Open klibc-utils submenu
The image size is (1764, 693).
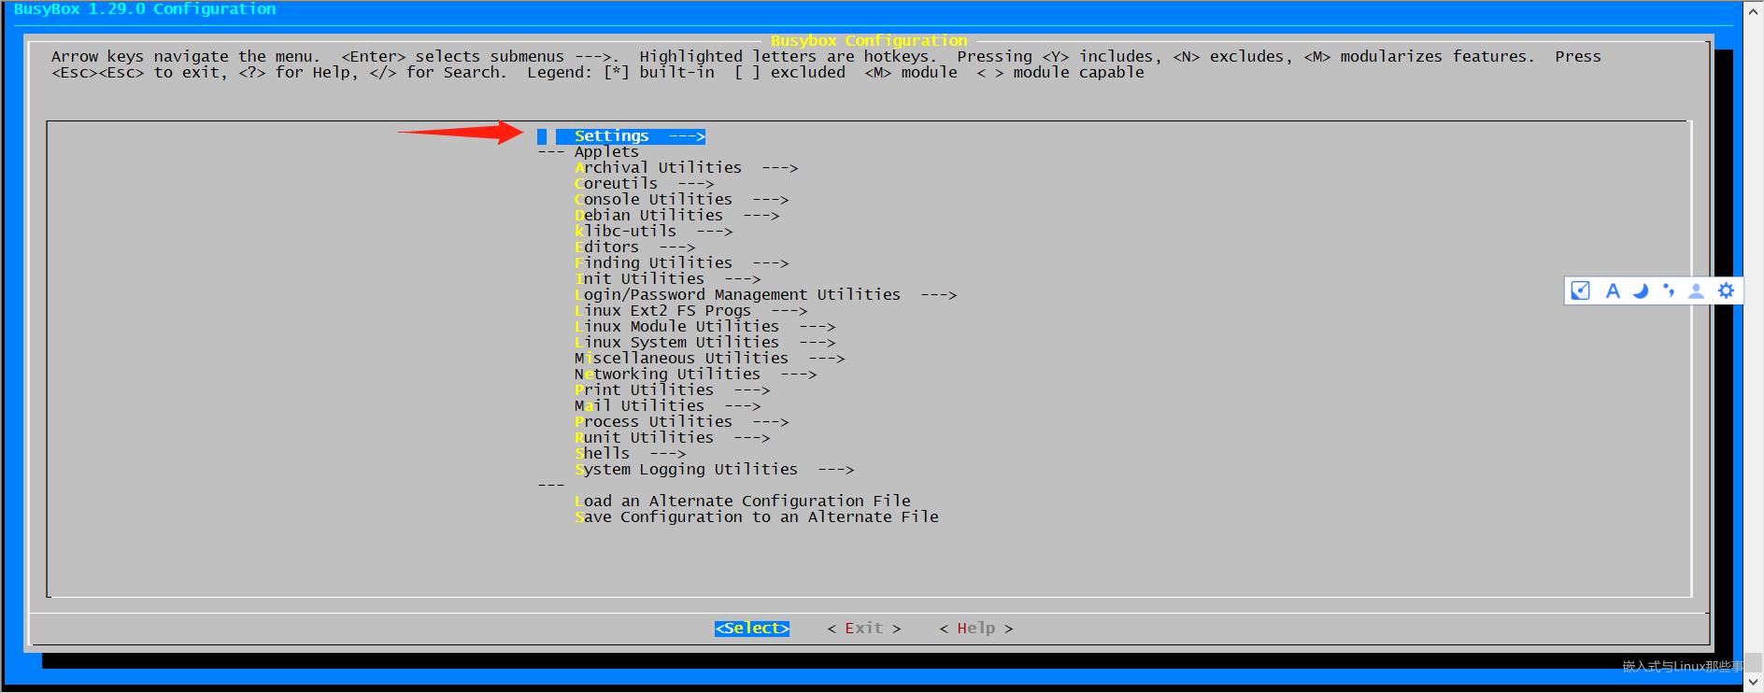point(653,232)
